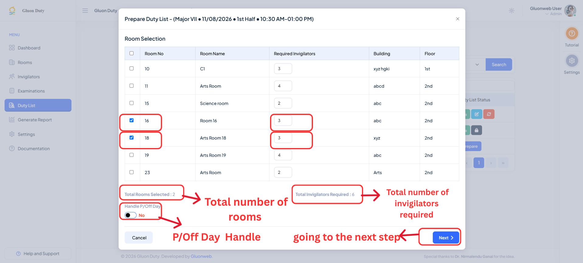Select the Science room checkbox

coord(132,103)
